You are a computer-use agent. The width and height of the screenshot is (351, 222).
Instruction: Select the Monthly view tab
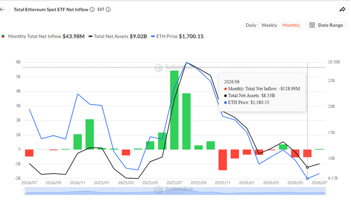click(x=291, y=25)
